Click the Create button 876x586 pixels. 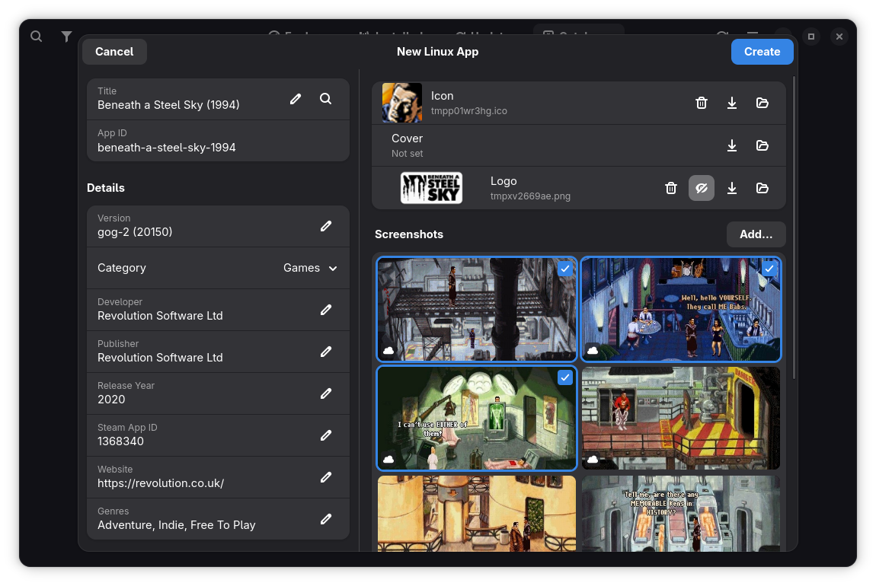click(x=762, y=52)
